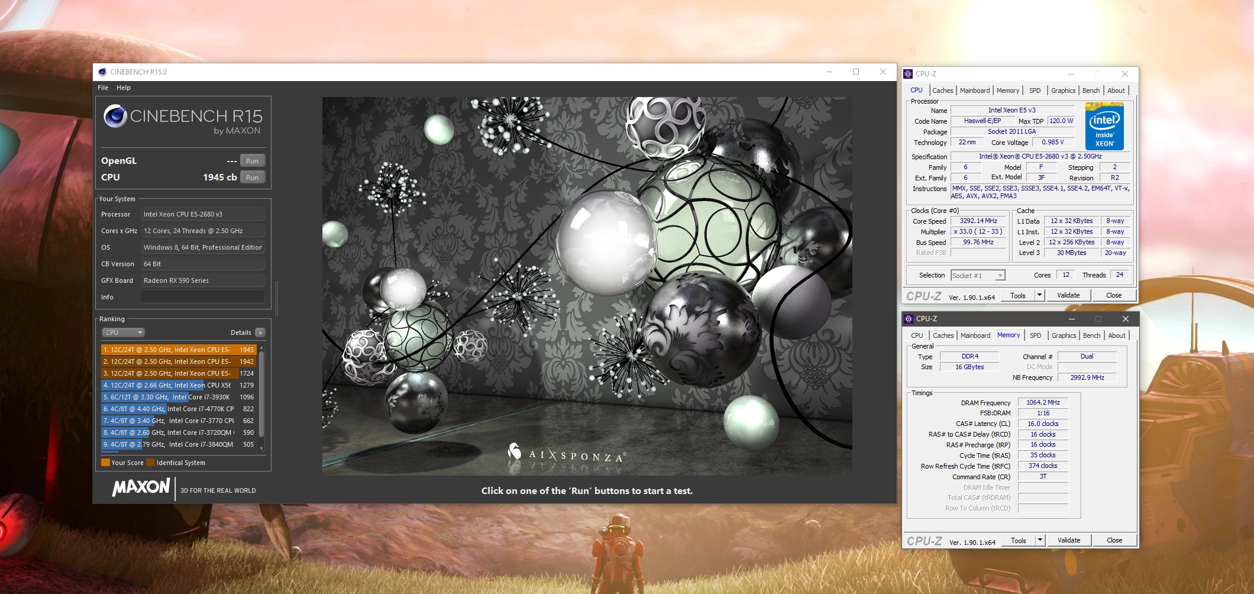Switch to Mainboard tab in top CPU-Z
The height and width of the screenshot is (594, 1254).
(975, 91)
